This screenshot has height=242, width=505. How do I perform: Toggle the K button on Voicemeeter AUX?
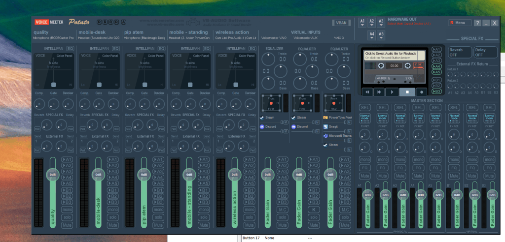(x=313, y=210)
